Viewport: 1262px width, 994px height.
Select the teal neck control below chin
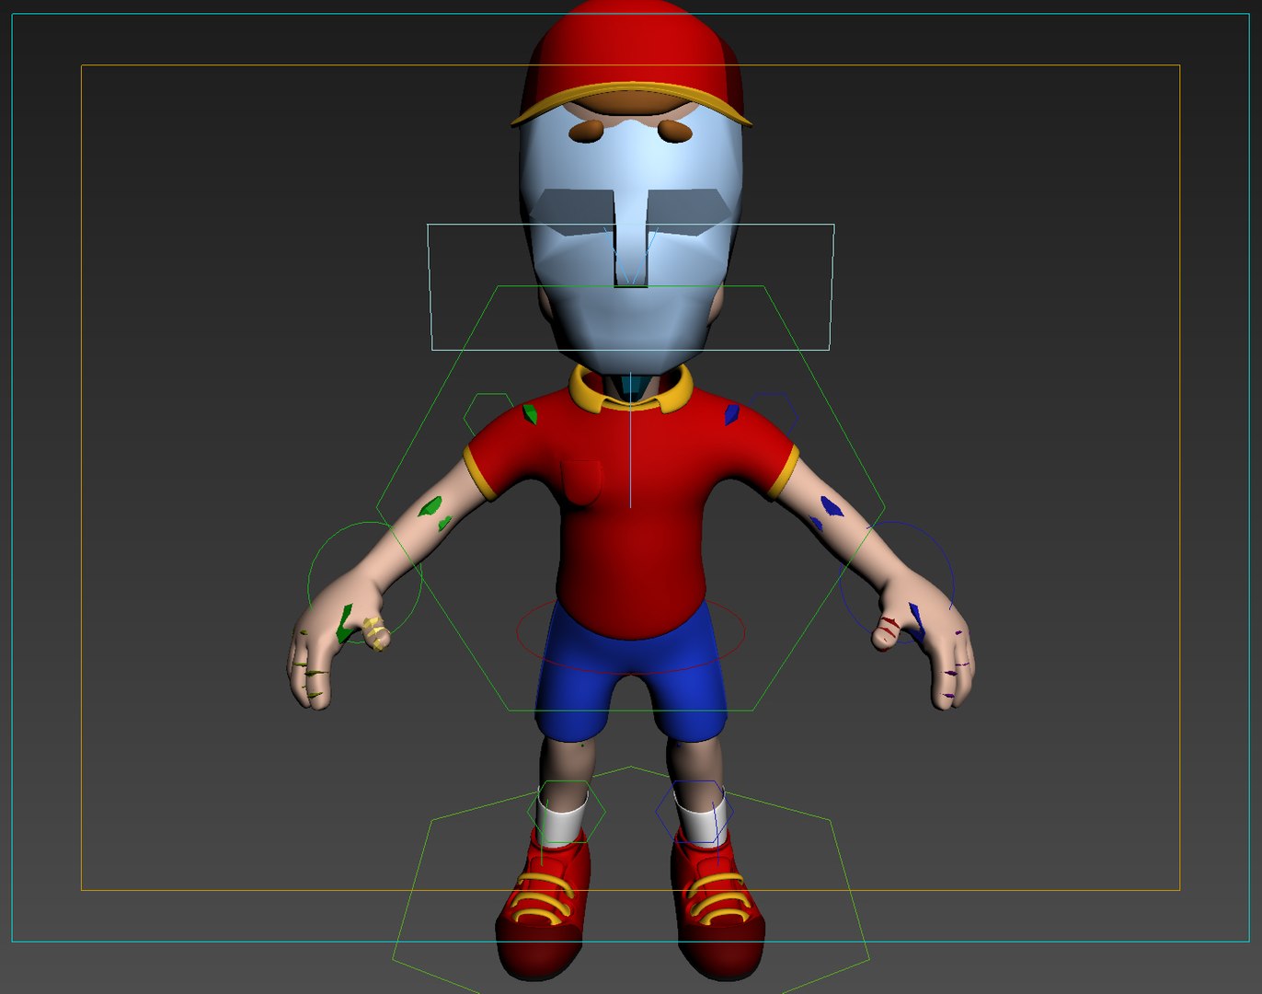tap(630, 387)
